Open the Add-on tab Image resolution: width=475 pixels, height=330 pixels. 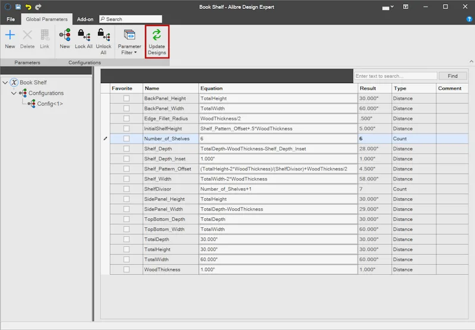pyautogui.click(x=85, y=19)
